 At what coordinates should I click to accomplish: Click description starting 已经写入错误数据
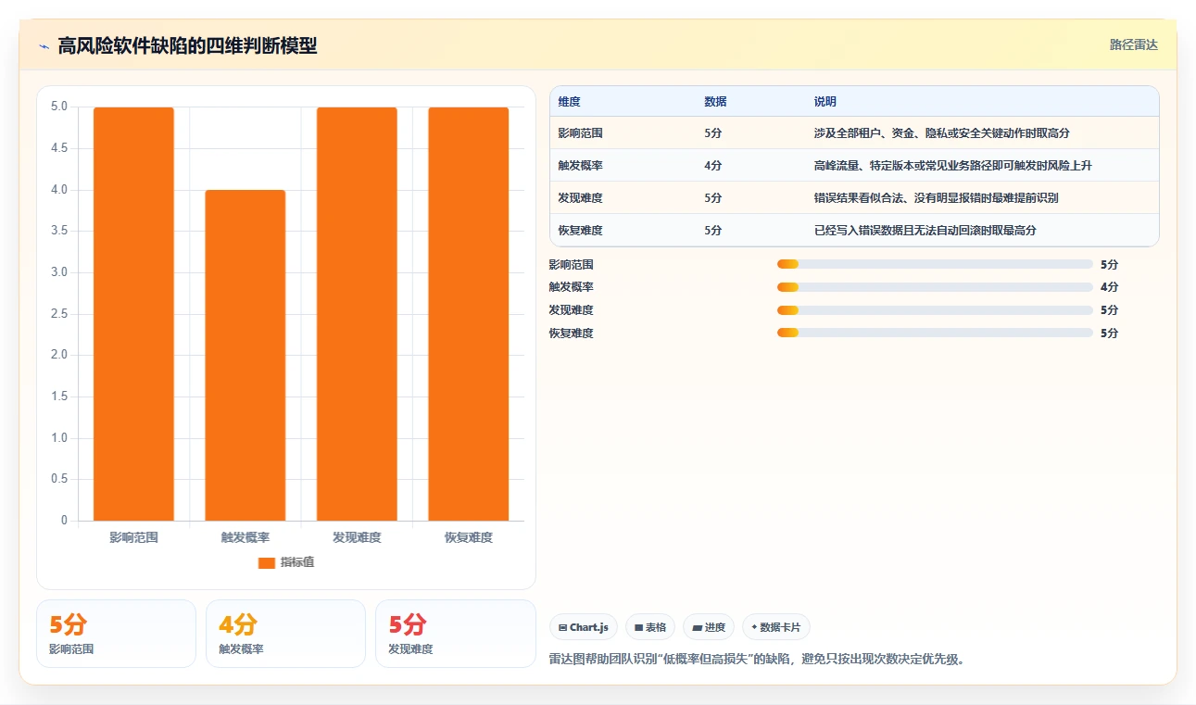click(x=925, y=230)
